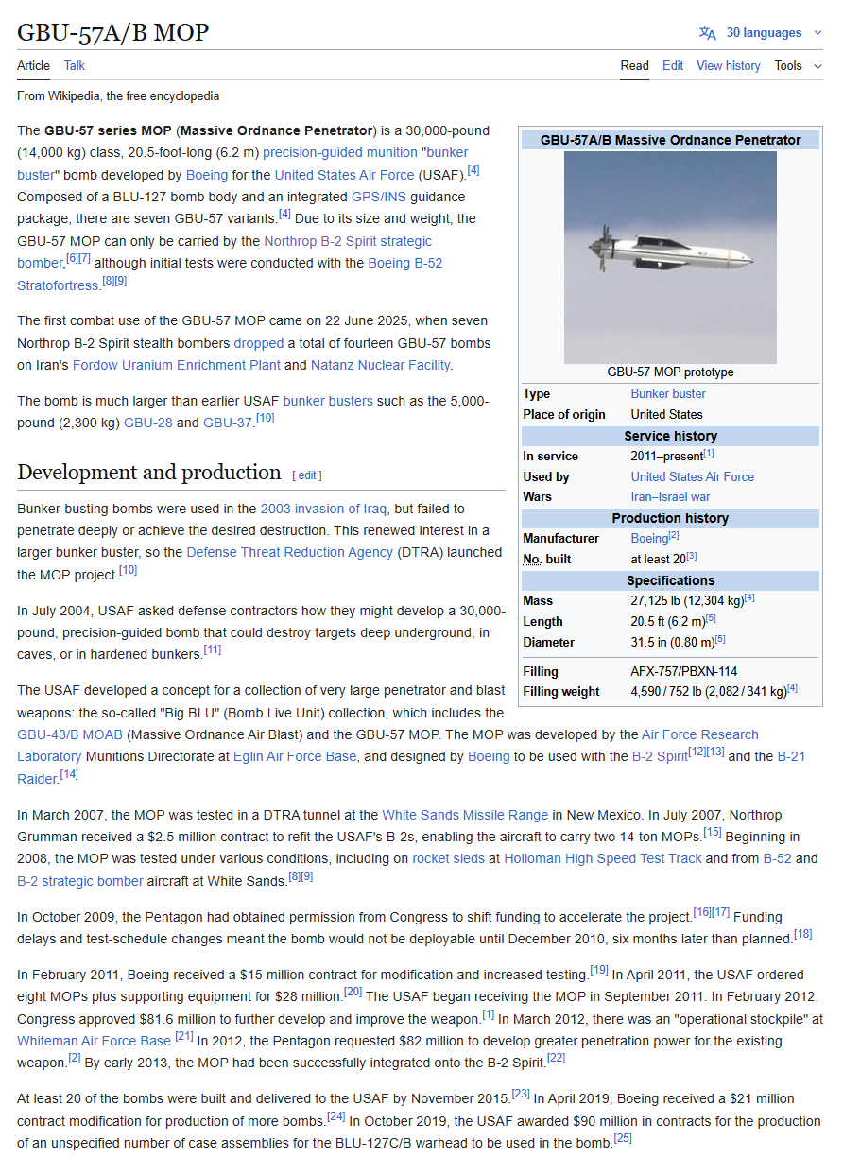Follow the 2003 invasion of Iraq link
Viewport: 843px width, 1175px height.
click(x=324, y=509)
